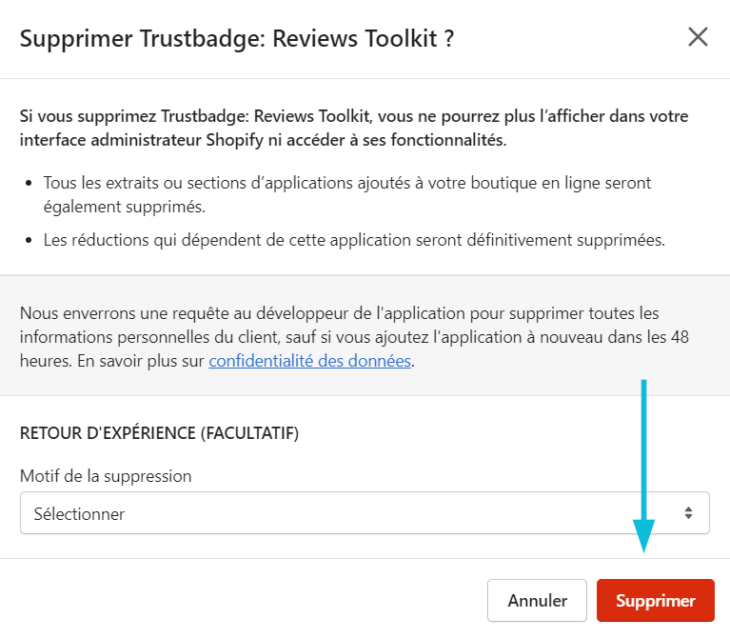Click the second bullet point dot

(29, 240)
